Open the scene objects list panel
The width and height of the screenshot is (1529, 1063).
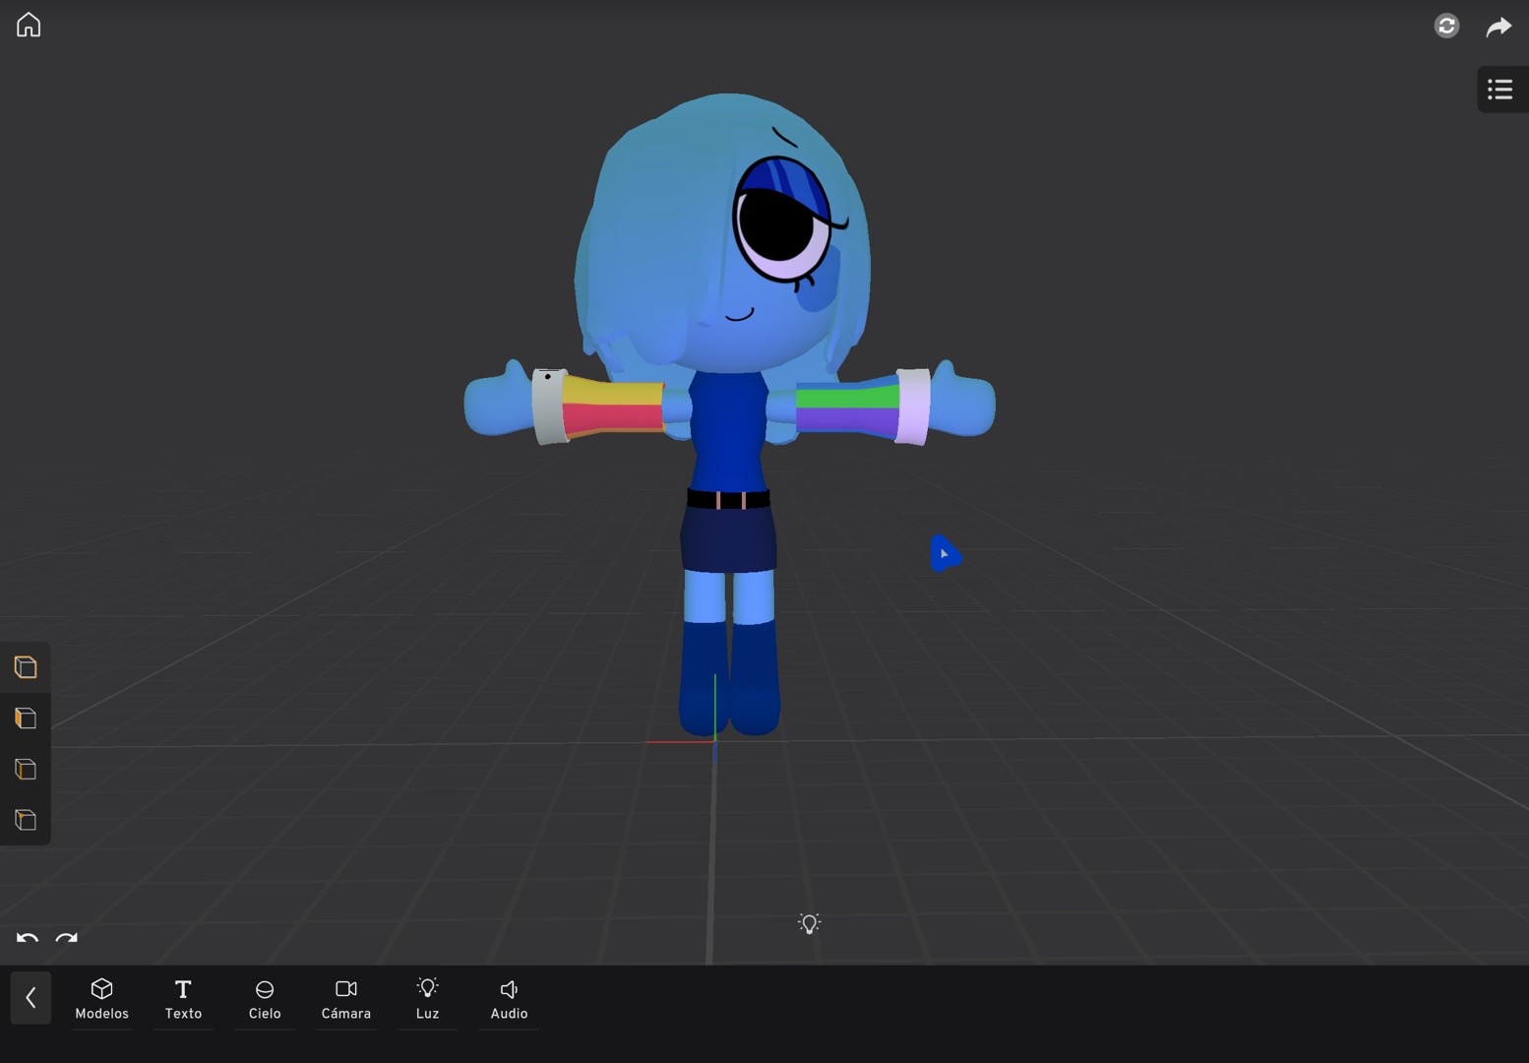click(1500, 90)
